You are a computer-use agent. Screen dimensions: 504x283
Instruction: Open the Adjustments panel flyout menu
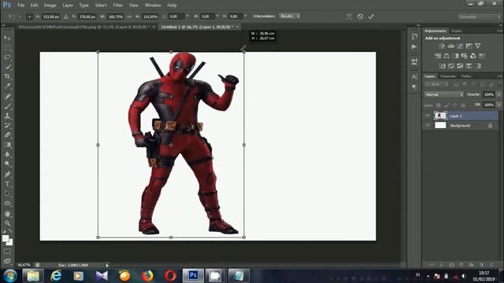[499, 31]
